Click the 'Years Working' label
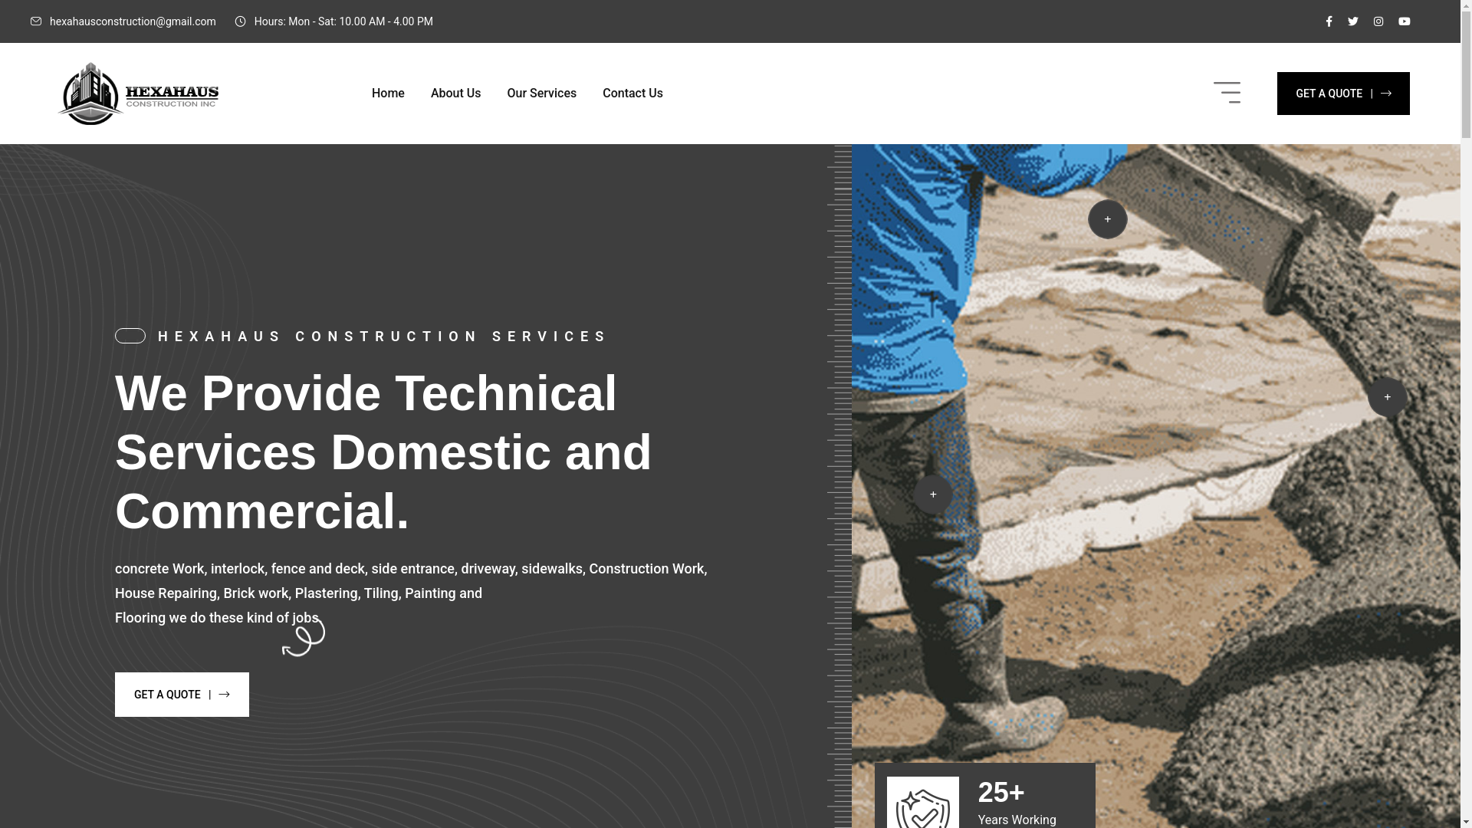 (x=1017, y=820)
